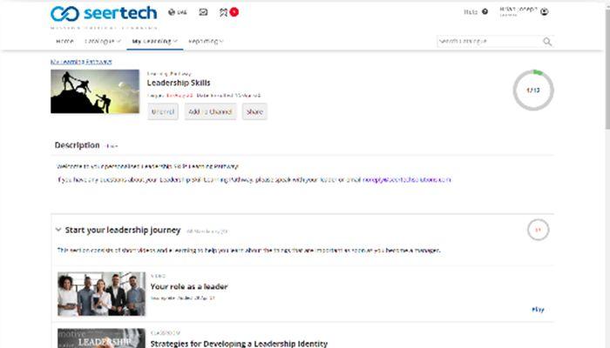This screenshot has width=610, height=348.
Task: Click the Add to Channel button
Action: tap(210, 111)
